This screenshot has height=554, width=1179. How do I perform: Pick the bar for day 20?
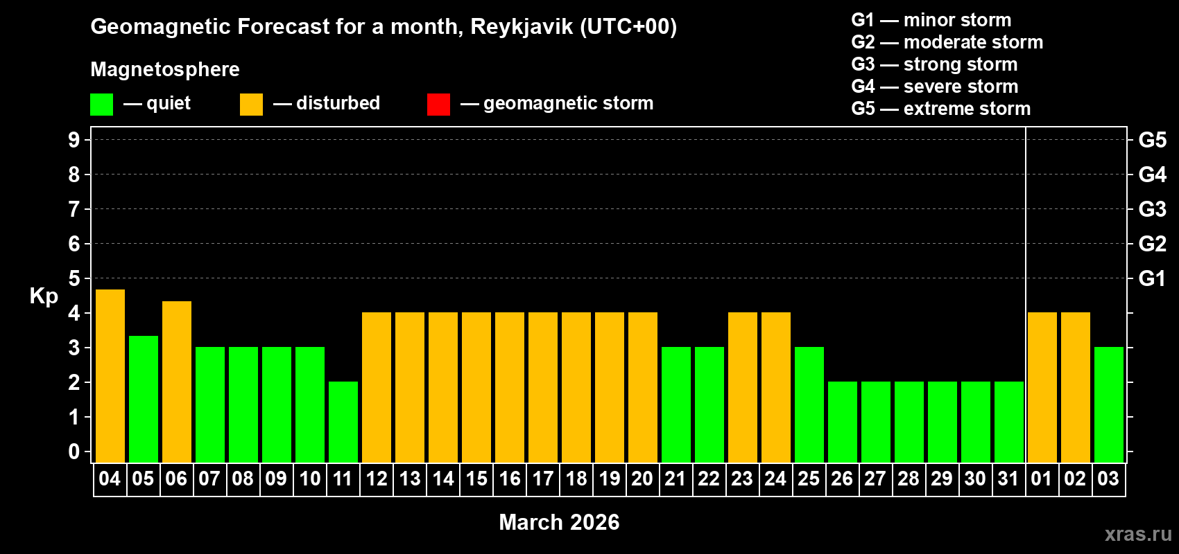pos(643,387)
